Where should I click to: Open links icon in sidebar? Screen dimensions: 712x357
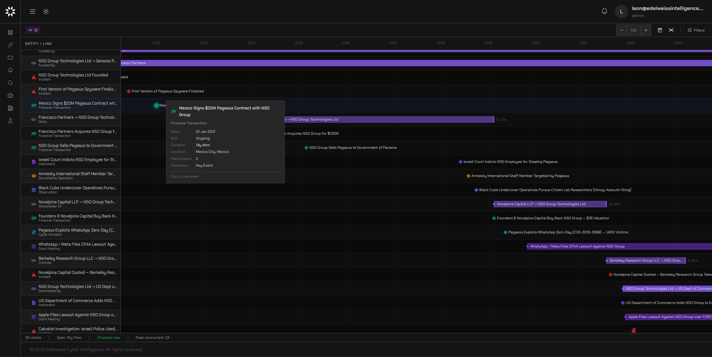click(10, 45)
